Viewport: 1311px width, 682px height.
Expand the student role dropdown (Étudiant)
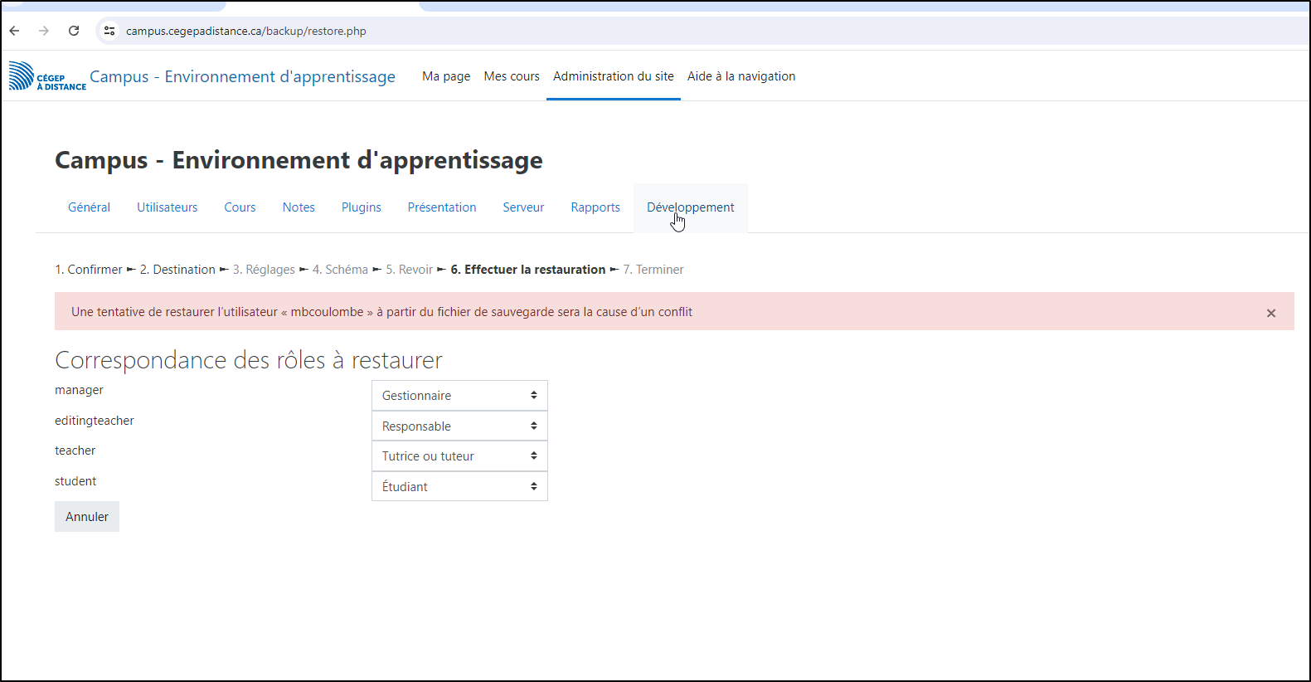click(x=459, y=487)
